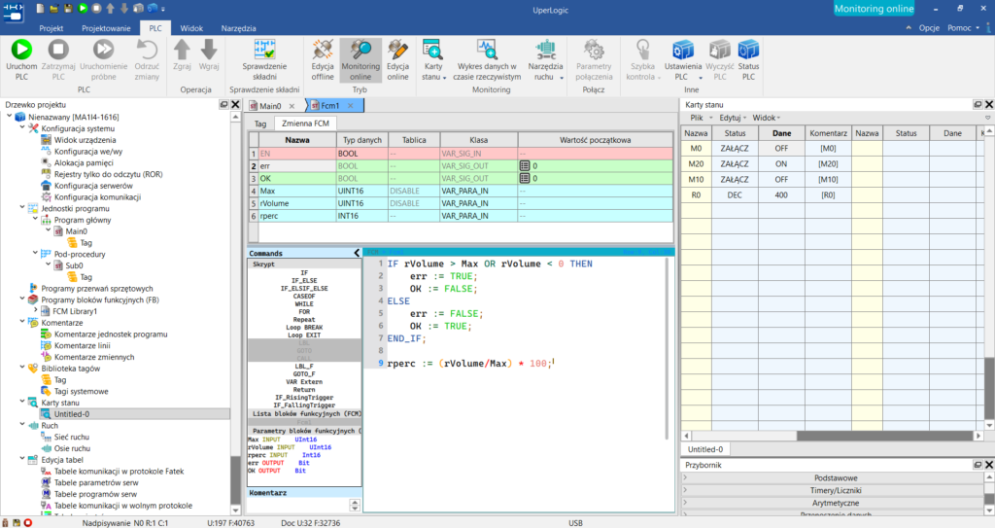The image size is (995, 528).
Task: Click the Odrzuć zmiany undo icon
Action: (147, 50)
